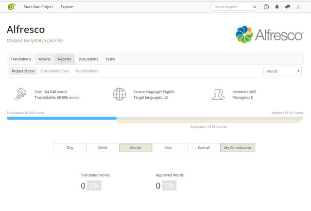Open the user profile avatar icon
This screenshot has height=211, width=311.
coord(298,7)
